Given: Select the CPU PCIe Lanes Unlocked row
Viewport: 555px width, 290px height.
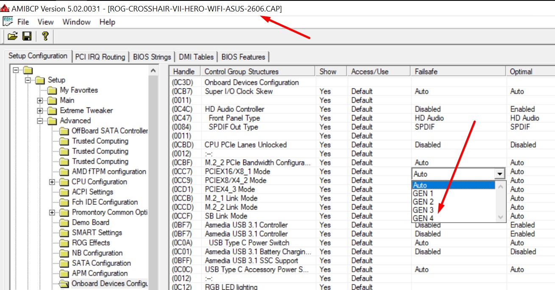Looking at the screenshot, I should pyautogui.click(x=362, y=145).
